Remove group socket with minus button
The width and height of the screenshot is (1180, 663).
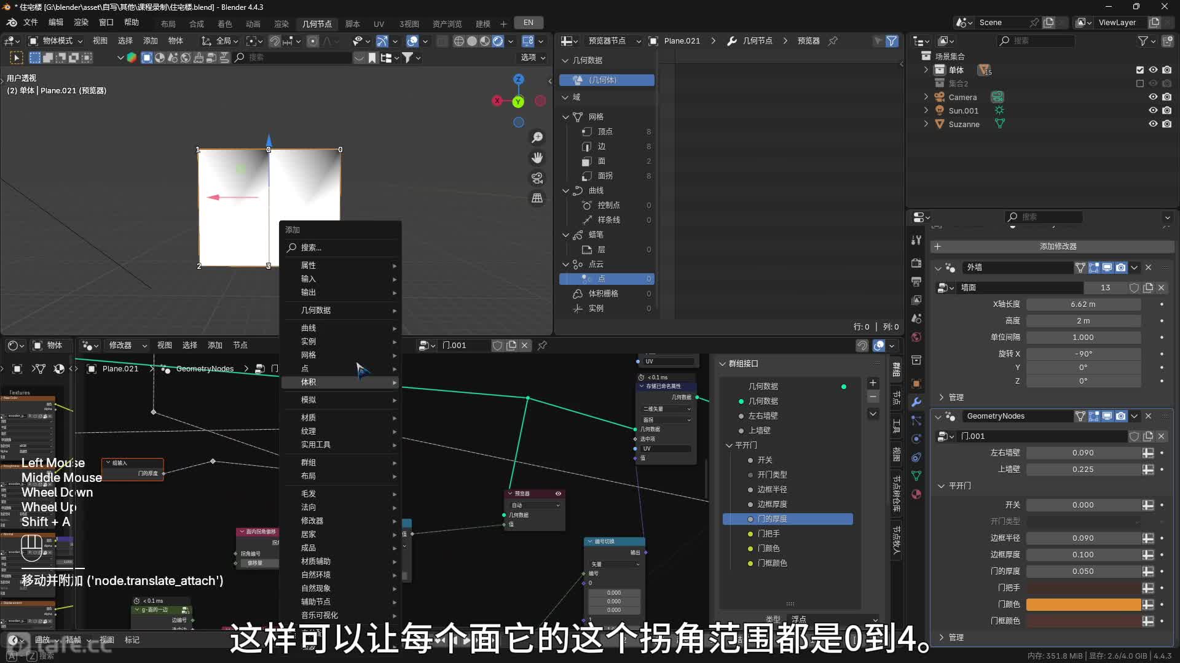[x=873, y=397]
